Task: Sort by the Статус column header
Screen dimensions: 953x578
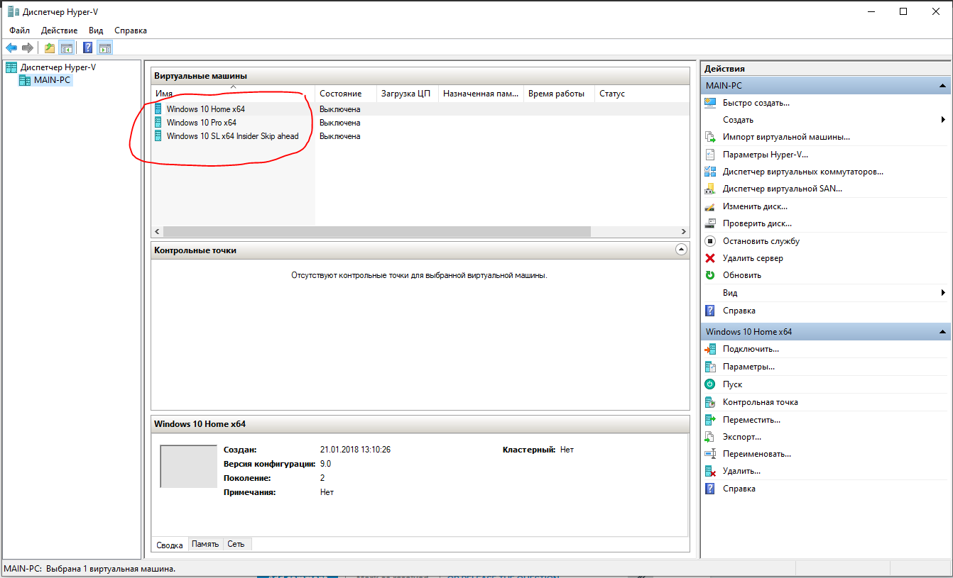Action: click(642, 94)
